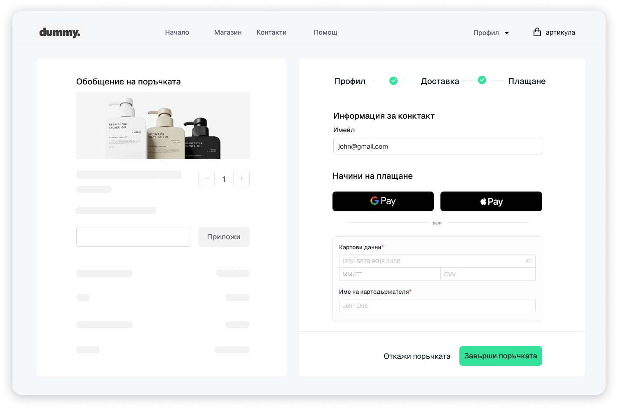Open the Начало menu item
The height and width of the screenshot is (409, 618).
[x=177, y=33]
